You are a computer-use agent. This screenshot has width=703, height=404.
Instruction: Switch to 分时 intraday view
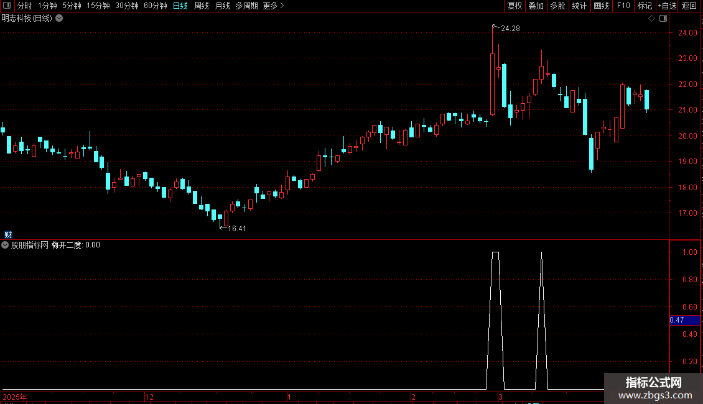(x=25, y=6)
